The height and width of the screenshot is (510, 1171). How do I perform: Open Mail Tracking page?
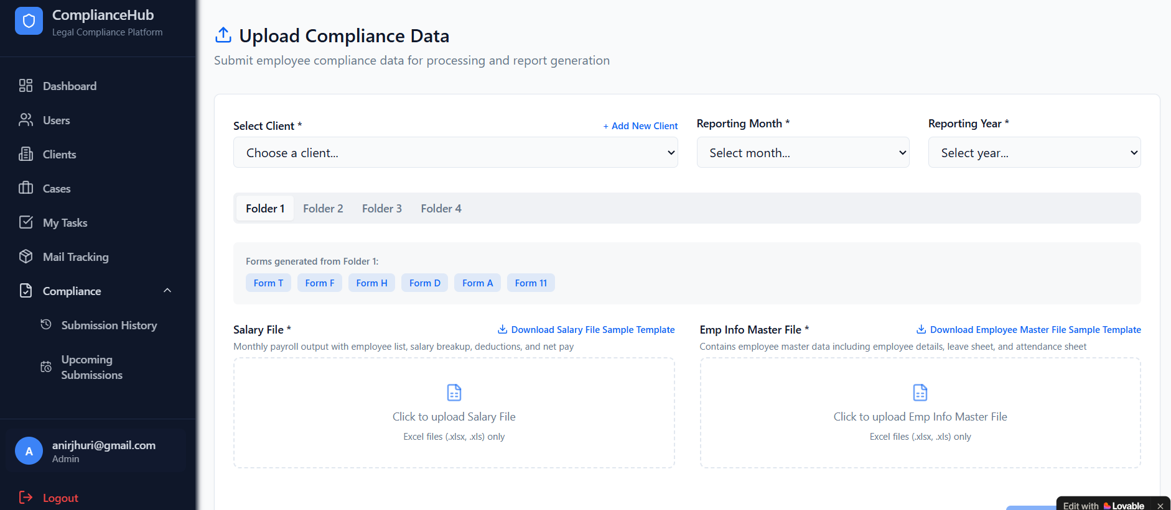[x=98, y=257]
